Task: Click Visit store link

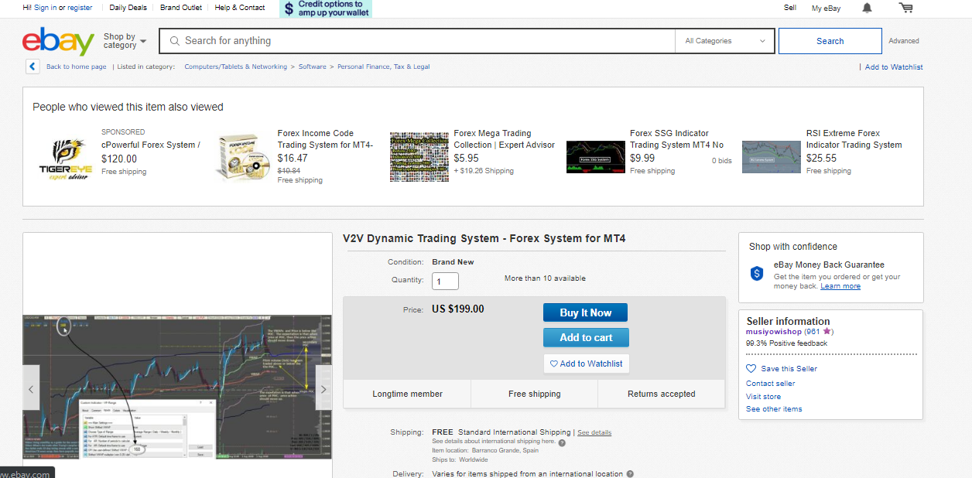Action: [x=764, y=397]
